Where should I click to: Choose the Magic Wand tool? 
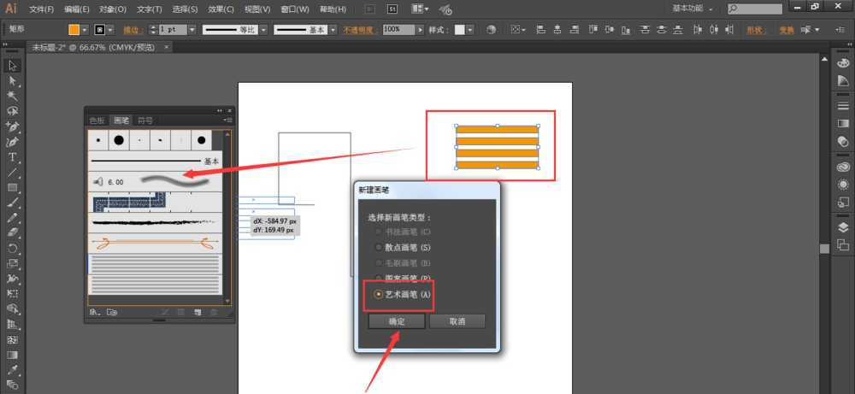(13, 96)
